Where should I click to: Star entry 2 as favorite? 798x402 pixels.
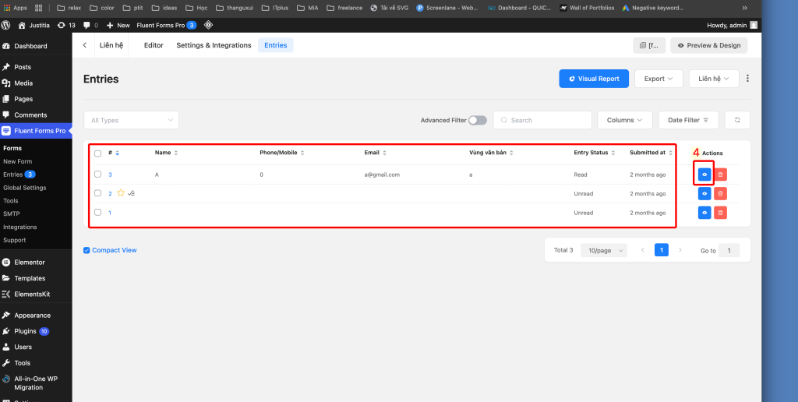point(121,193)
